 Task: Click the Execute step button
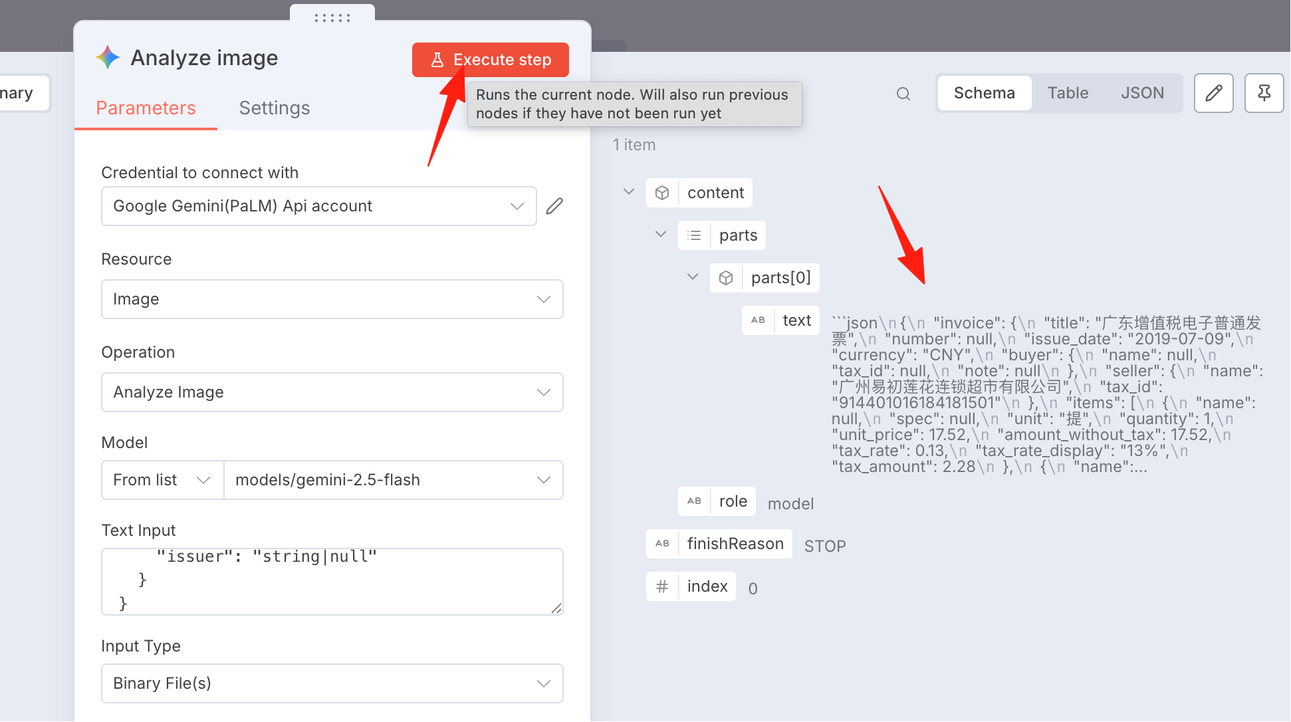pos(491,60)
